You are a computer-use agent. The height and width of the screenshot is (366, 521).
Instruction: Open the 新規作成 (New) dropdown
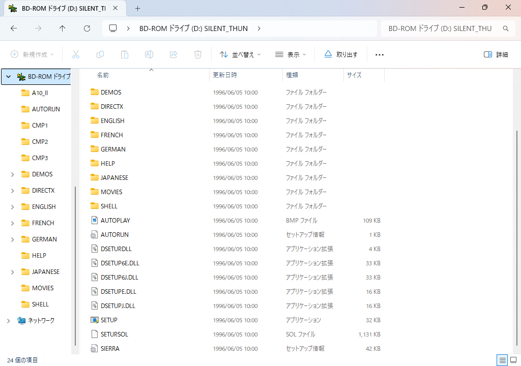32,54
